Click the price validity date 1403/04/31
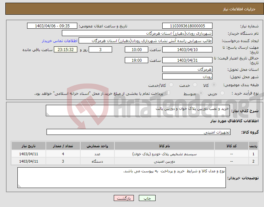The width and height of the screenshot is (264, 207). 187,60
